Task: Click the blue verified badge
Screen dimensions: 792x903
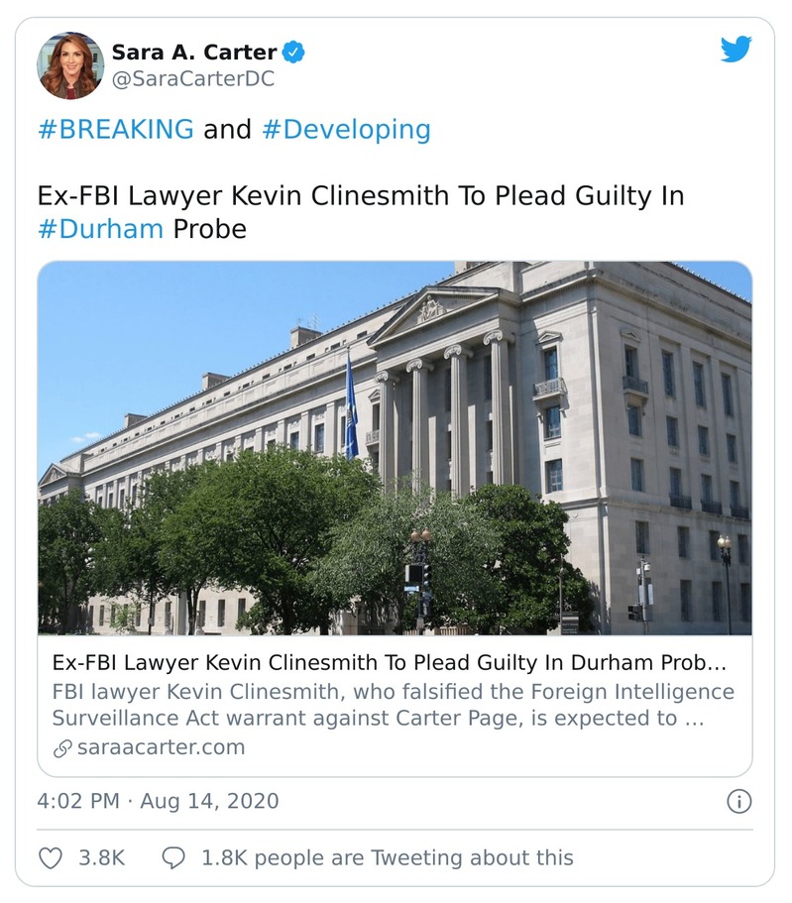Action: [294, 52]
